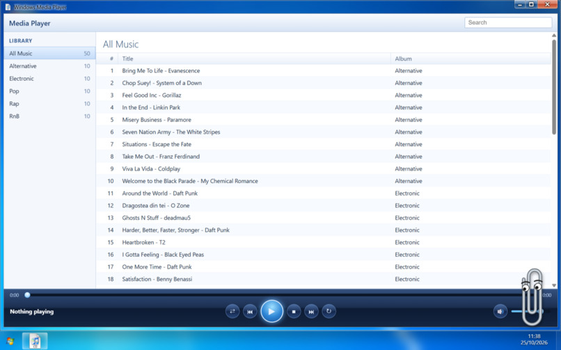This screenshot has width=561, height=350.
Task: Click the seek bar position handle
Action: coord(27,295)
